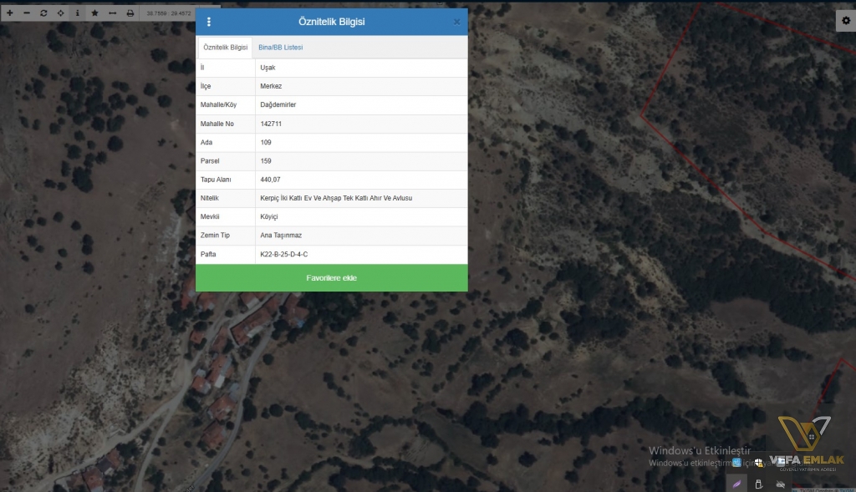Screen dimensions: 856x492
Task: Click the purple feather tray icon
Action: point(736,484)
